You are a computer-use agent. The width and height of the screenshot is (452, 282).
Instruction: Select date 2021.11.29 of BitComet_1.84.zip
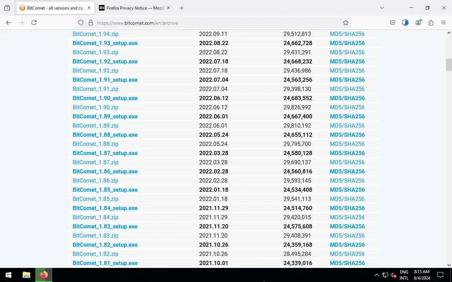(213, 217)
